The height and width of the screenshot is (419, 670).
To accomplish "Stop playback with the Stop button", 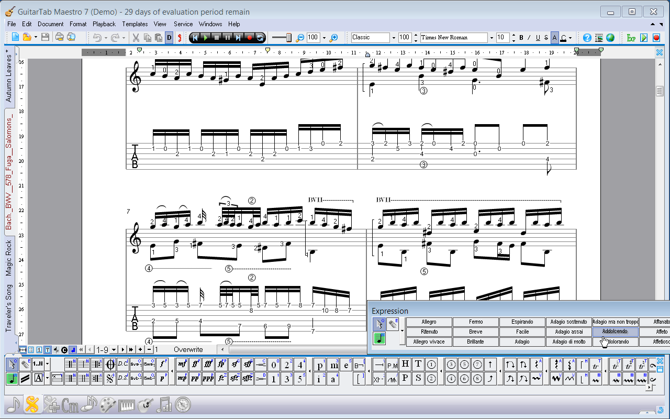I will (217, 38).
